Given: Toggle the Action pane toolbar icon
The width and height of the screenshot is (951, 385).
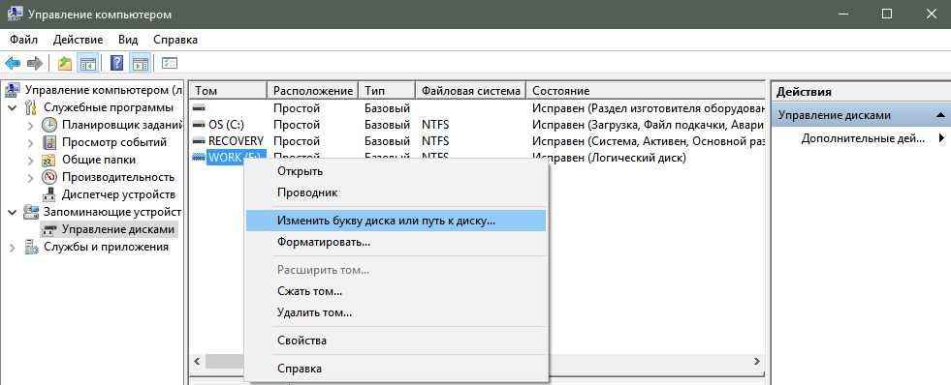Looking at the screenshot, I should [141, 63].
